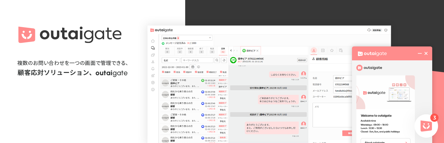The width and height of the screenshot is (444, 143).
Task: Open the 名前 search field dropdown
Action: click(x=171, y=60)
